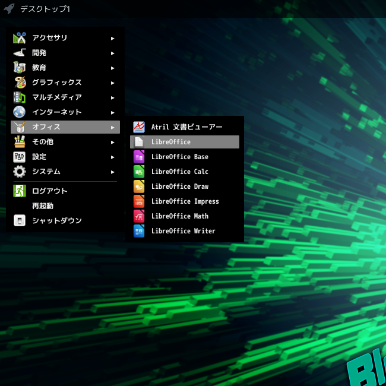The image size is (386, 386).
Task: Open the インターネット menu category
Action: pyautogui.click(x=65, y=112)
